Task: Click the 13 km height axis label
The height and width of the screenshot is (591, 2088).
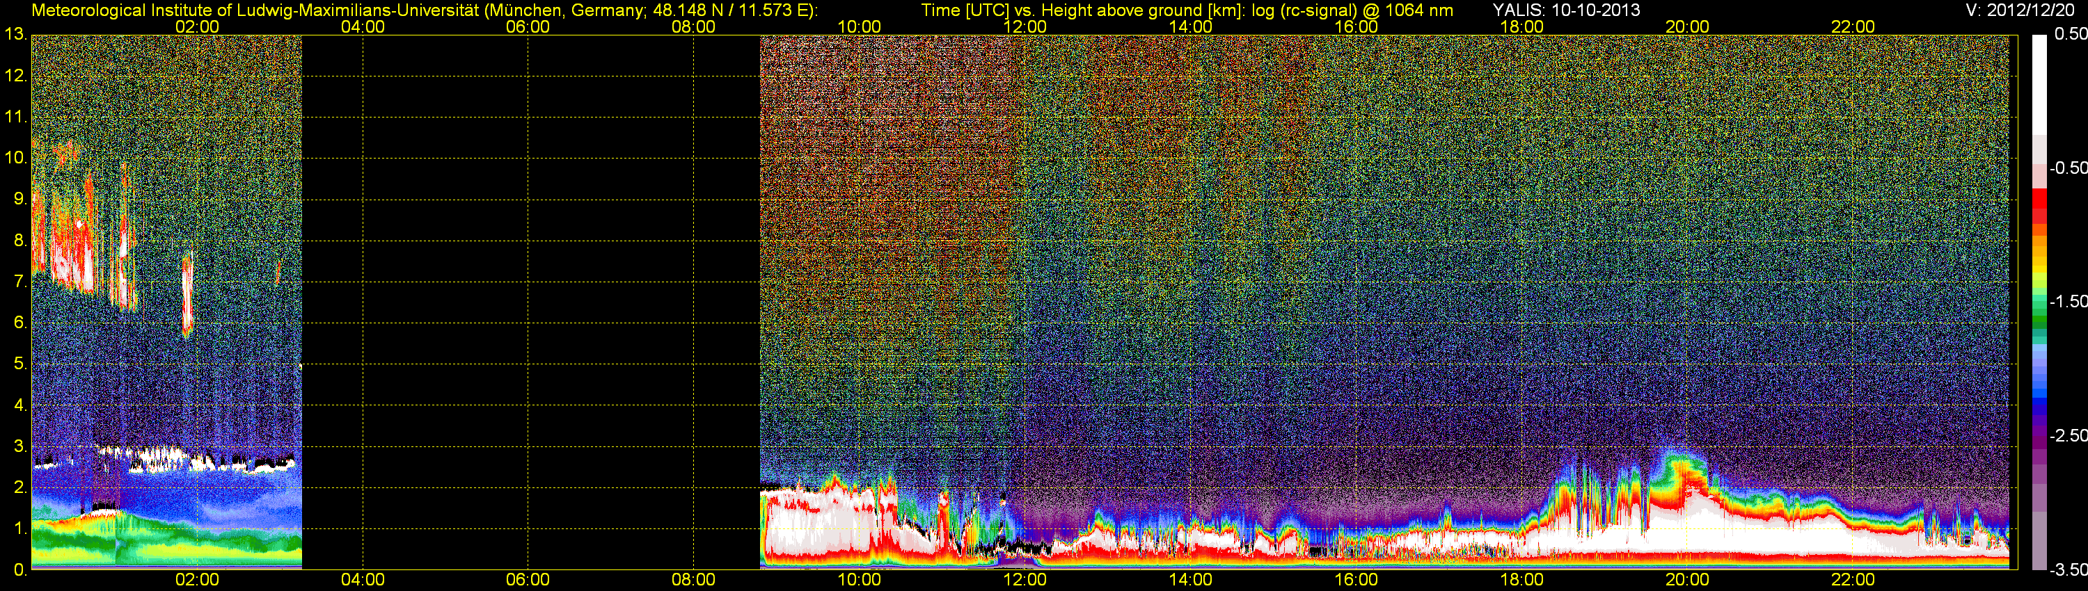Action: 15,34
